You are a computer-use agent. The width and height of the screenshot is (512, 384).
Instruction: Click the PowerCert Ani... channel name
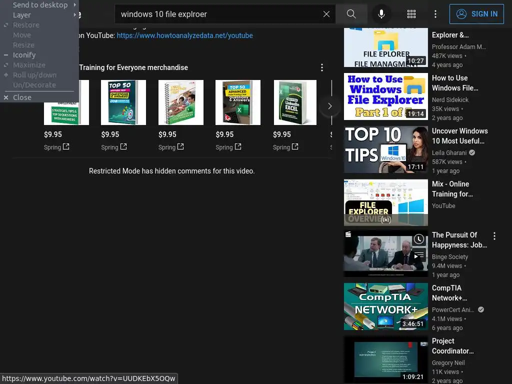point(453,310)
